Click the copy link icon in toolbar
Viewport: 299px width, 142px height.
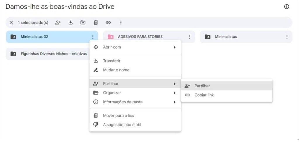(x=108, y=23)
